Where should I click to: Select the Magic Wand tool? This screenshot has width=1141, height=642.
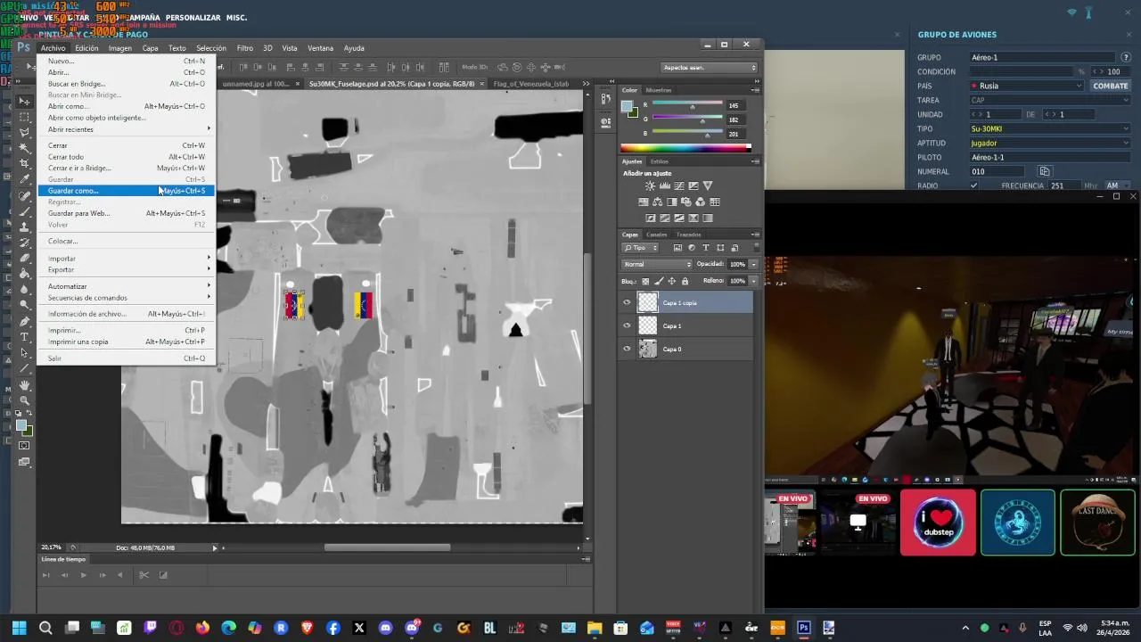coord(25,147)
